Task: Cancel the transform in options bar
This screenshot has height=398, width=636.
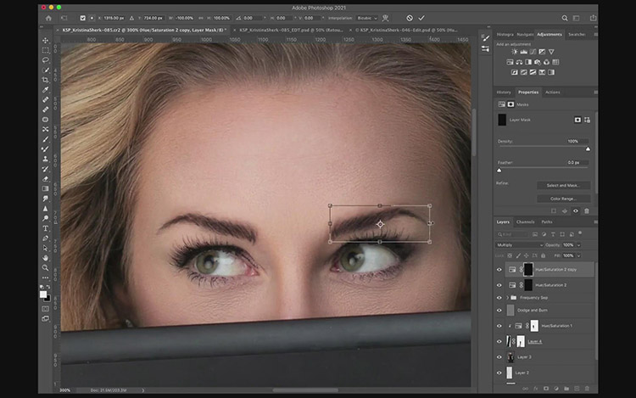Action: pyautogui.click(x=409, y=17)
